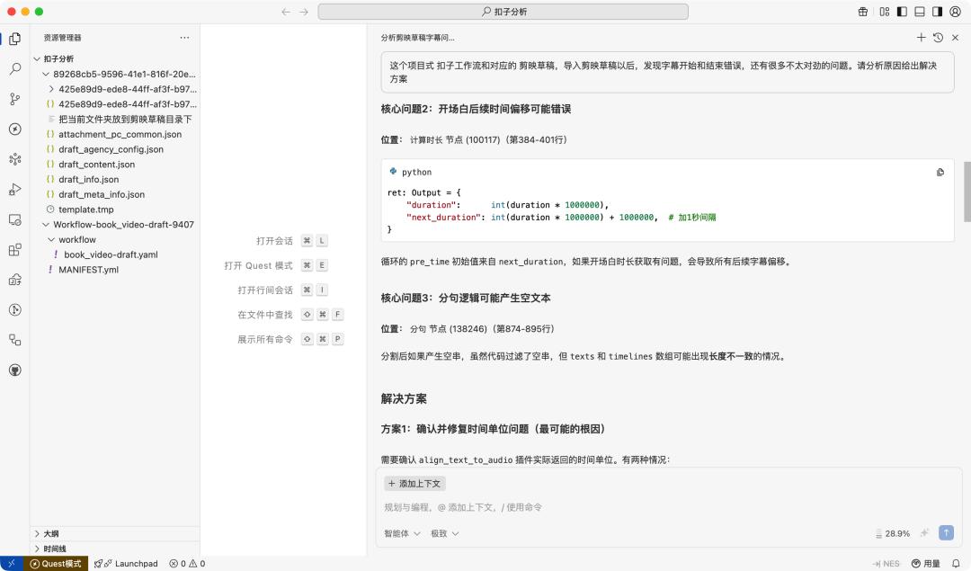Toggle the primary sidebar visibility

(x=904, y=11)
